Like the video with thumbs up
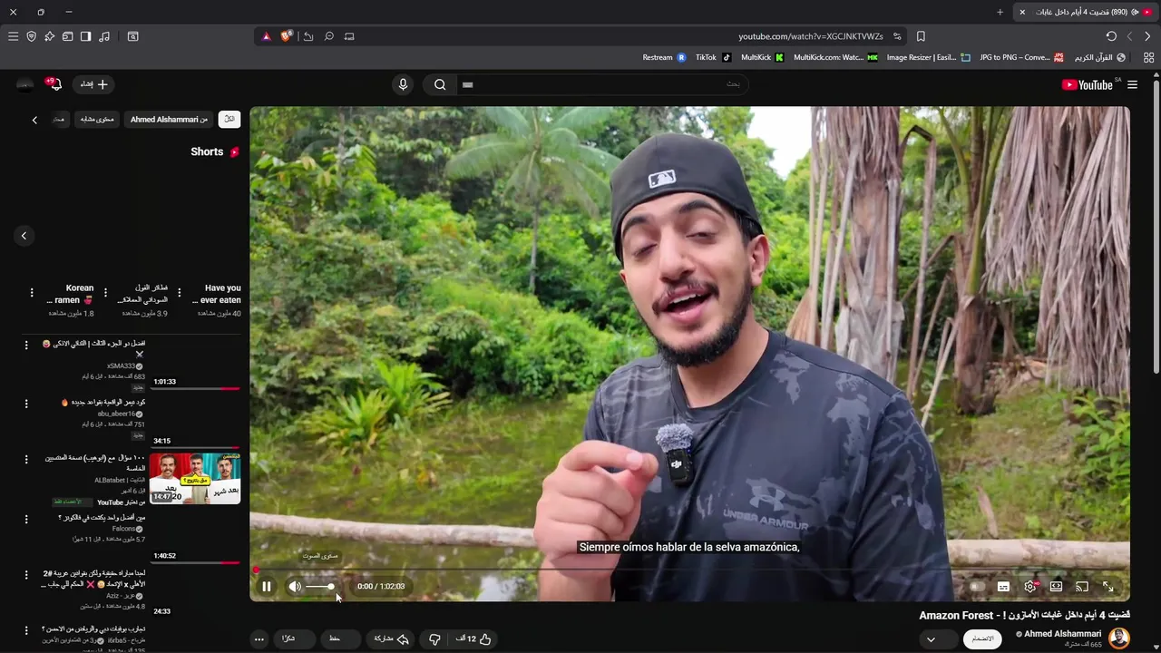1161x653 pixels. (474, 638)
